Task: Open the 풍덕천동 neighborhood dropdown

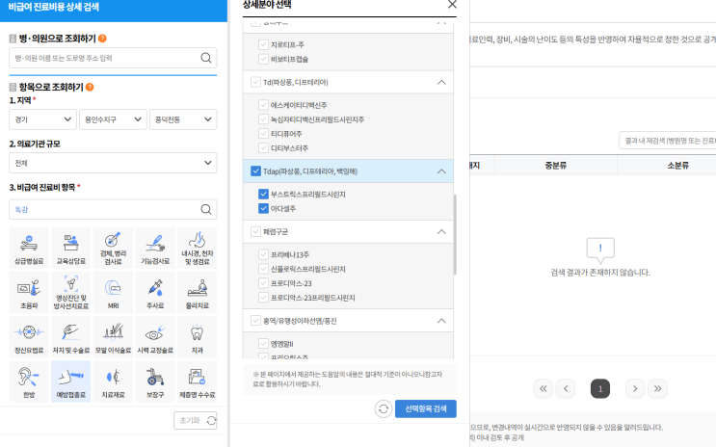Action: 183,119
